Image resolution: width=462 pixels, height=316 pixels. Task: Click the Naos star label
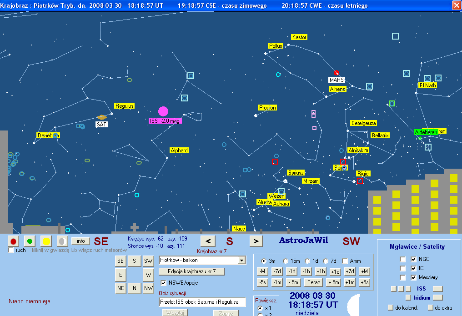pos(239,229)
